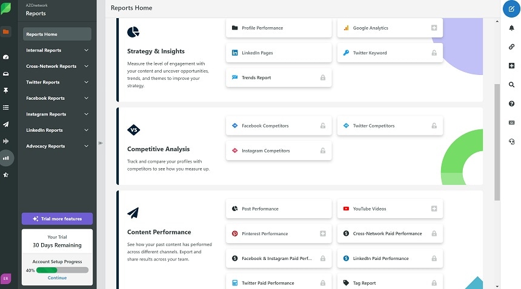Collapse the sidebar with arrow icon
521x289 pixels.
click(x=101, y=143)
